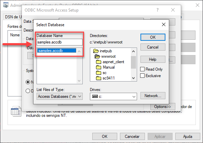The height and width of the screenshot is (143, 203).
Task: Click down arrow of file list scrollbar
Action: [x=79, y=81]
